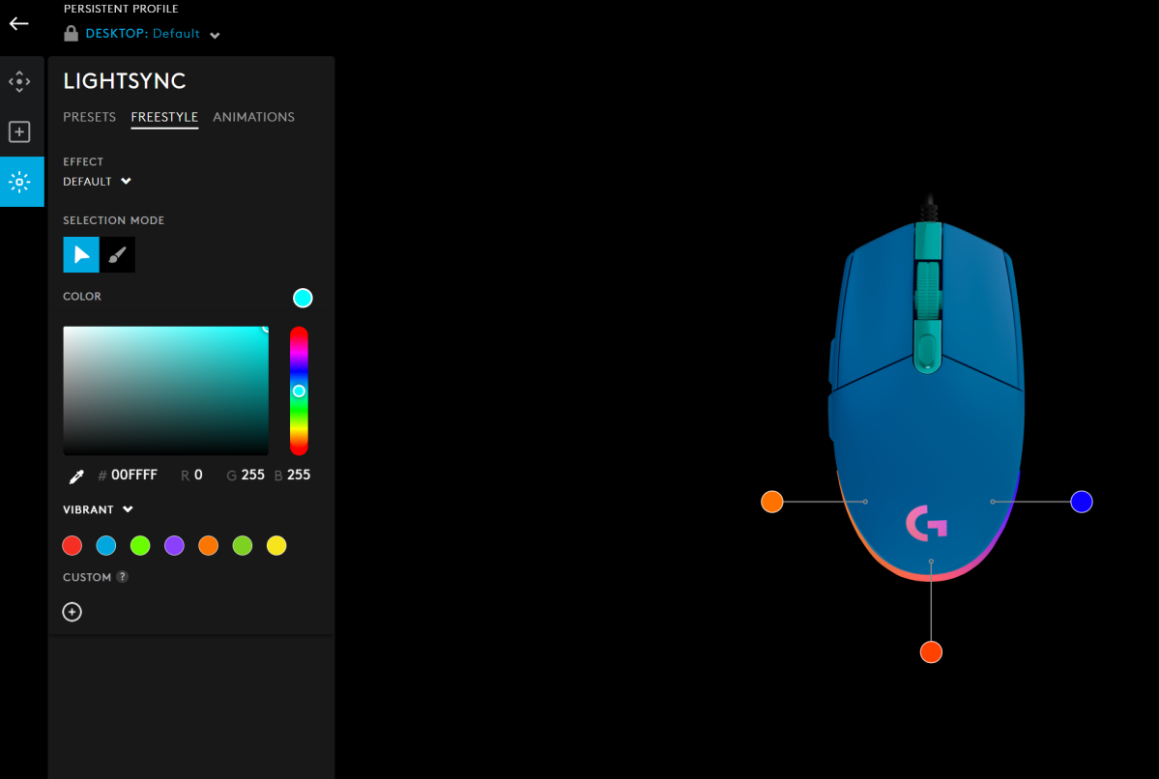The image size is (1159, 779).
Task: Select the red vibrant swatch
Action: 72,546
